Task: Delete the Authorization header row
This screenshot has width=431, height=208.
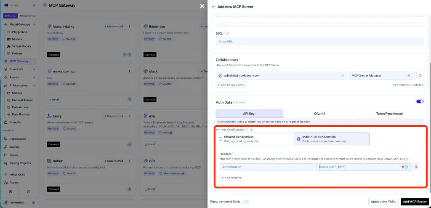Action: pyautogui.click(x=416, y=167)
